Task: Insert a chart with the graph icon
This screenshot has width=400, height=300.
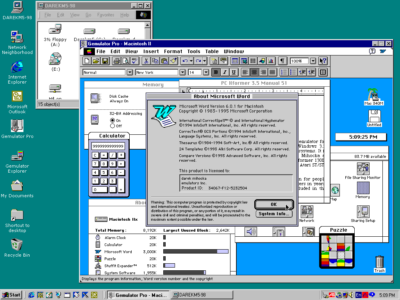Action: coord(271,61)
